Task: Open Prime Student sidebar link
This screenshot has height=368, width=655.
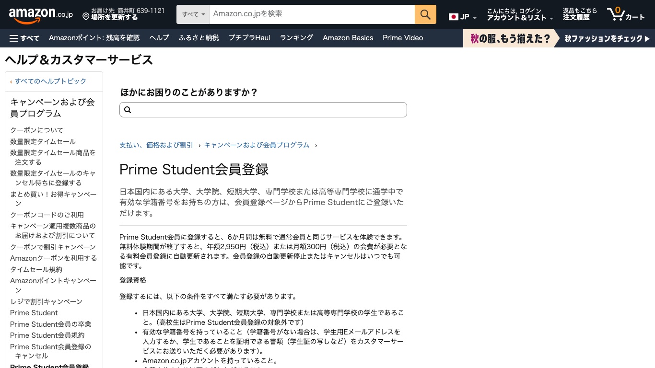Action: coord(34,313)
